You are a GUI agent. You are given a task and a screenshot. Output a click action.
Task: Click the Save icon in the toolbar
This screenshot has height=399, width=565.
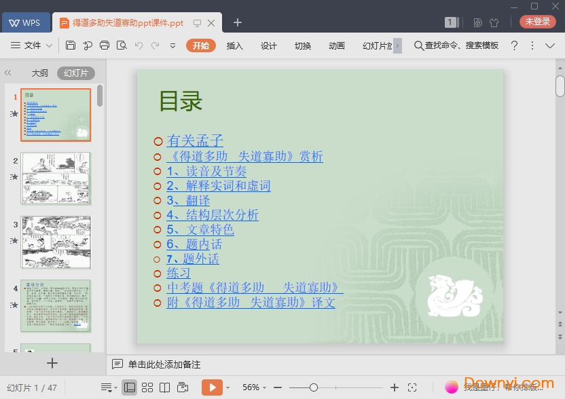pos(71,45)
